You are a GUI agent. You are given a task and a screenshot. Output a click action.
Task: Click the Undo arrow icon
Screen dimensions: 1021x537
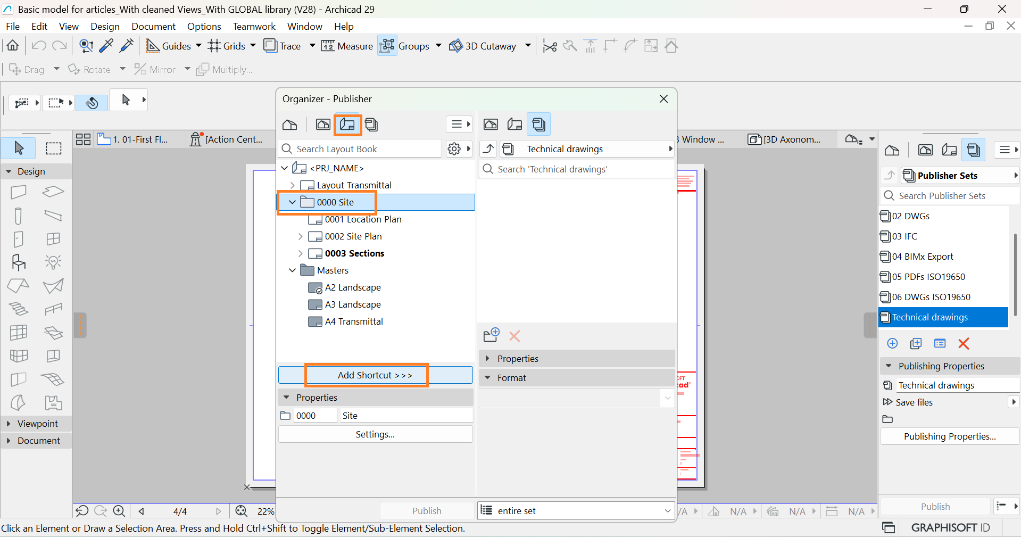click(38, 46)
